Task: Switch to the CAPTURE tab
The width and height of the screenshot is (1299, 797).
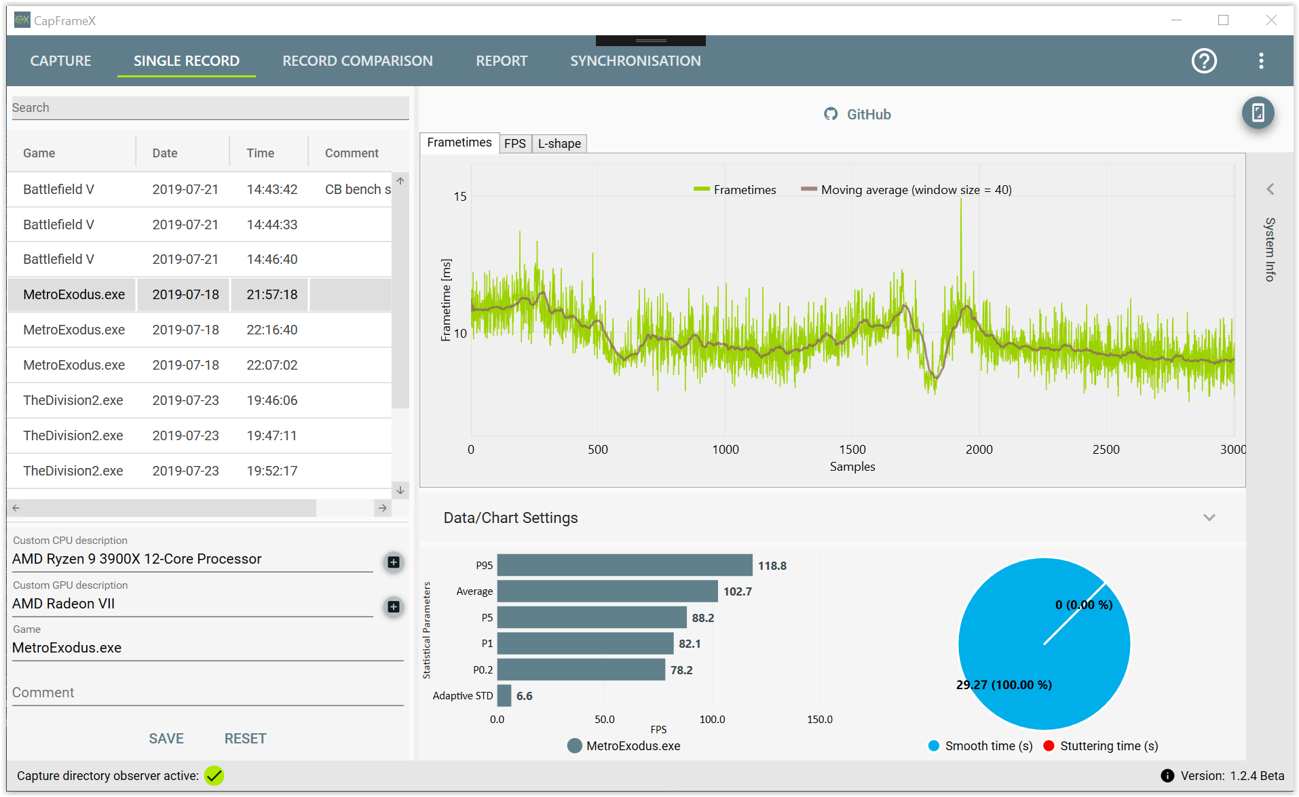Action: (60, 61)
